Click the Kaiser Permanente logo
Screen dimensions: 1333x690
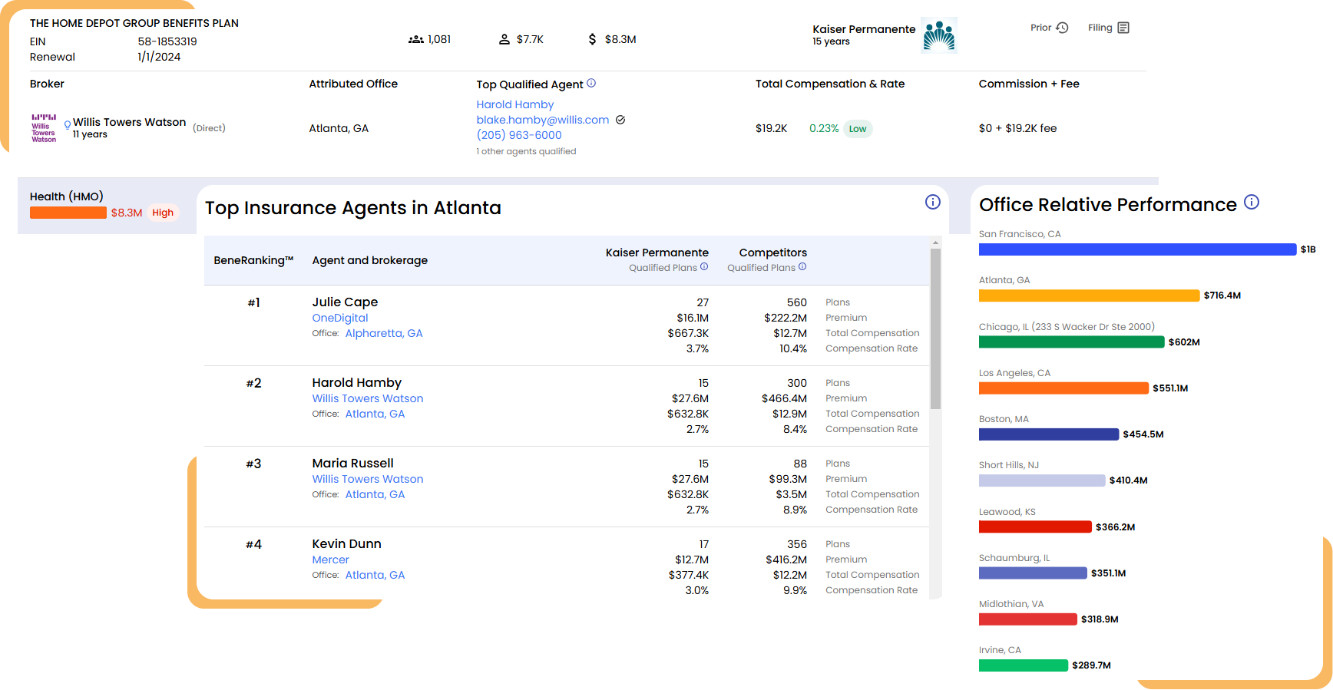click(938, 35)
